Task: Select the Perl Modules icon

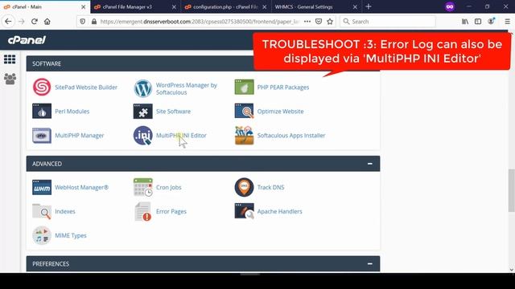Action: click(x=42, y=111)
